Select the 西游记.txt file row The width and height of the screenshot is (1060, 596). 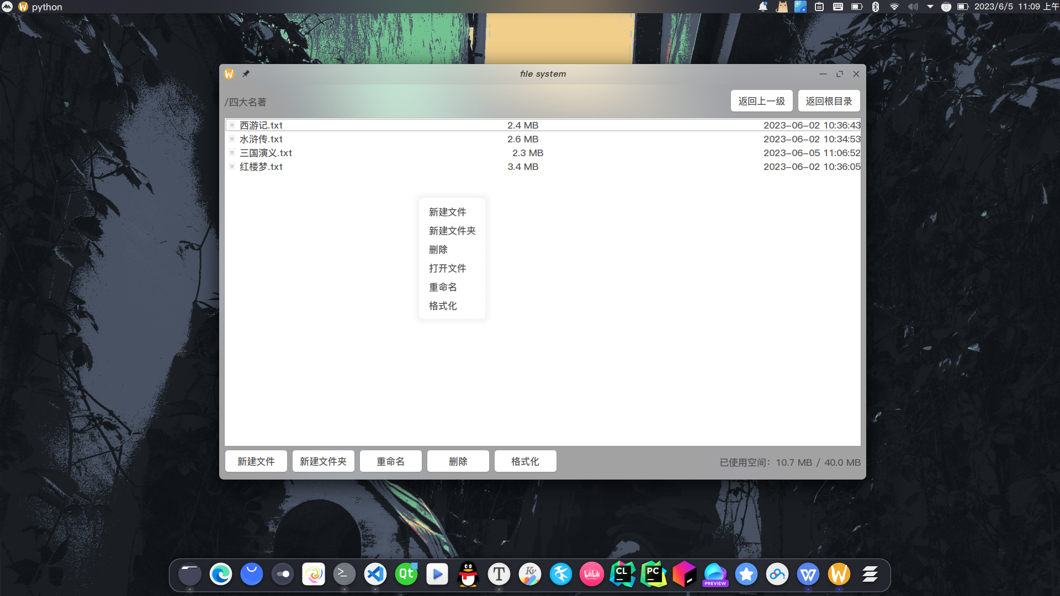543,125
